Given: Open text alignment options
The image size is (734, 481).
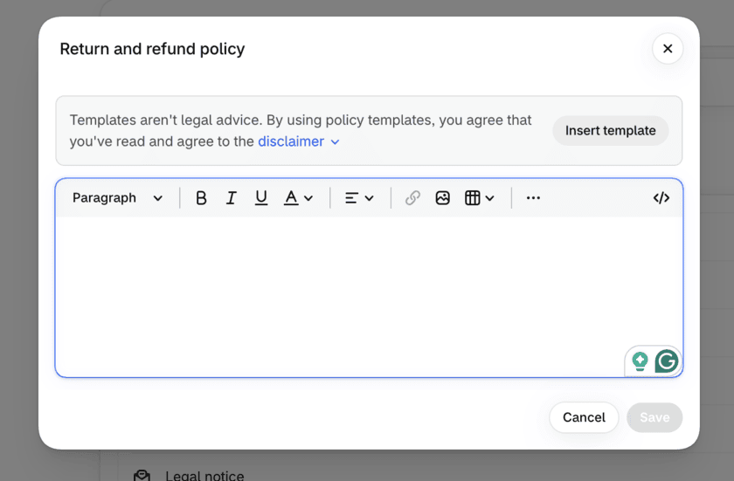Looking at the screenshot, I should click(359, 198).
